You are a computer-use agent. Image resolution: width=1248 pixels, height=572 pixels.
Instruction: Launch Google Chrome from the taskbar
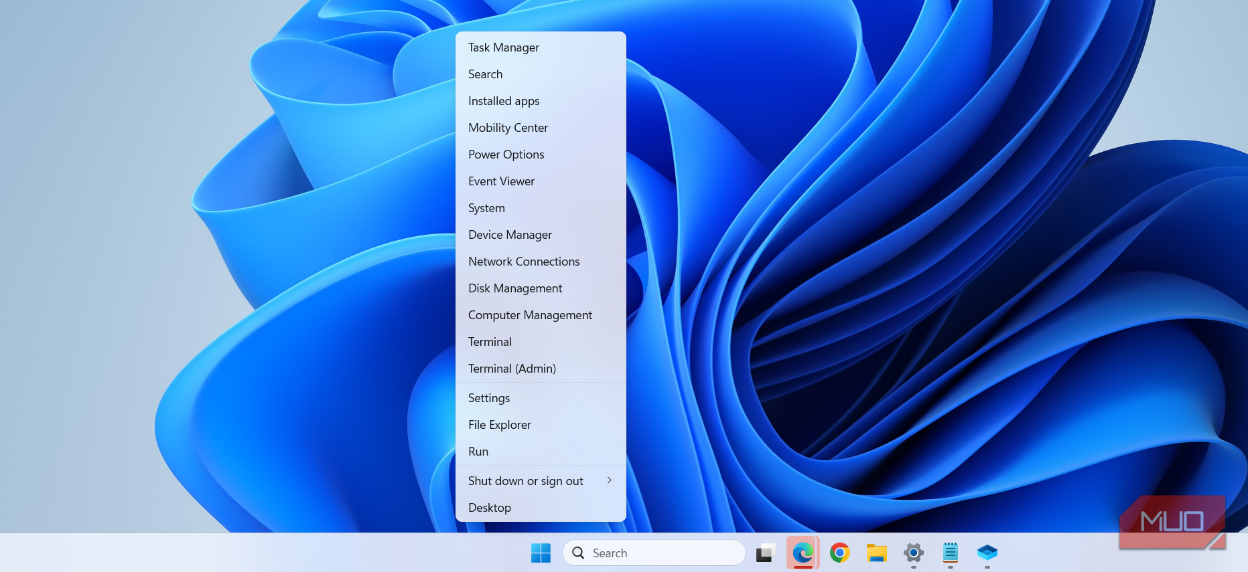pyautogui.click(x=839, y=553)
